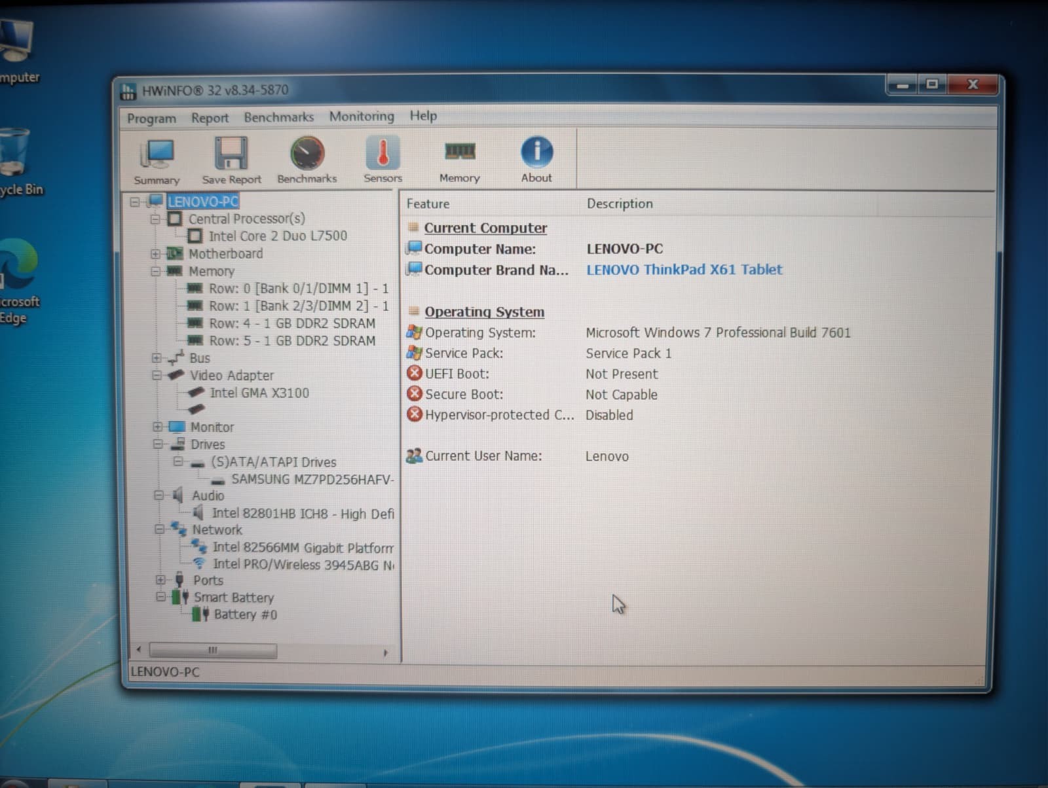The image size is (1048, 788).
Task: Click the Operating System Windows flag icon
Action: 414,332
